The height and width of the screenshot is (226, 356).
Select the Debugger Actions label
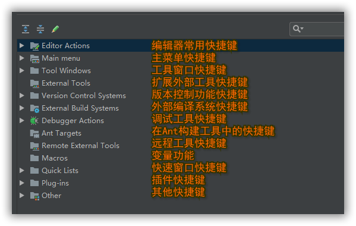(73, 121)
